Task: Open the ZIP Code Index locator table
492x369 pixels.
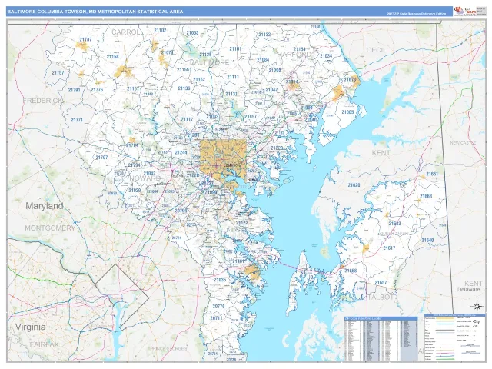Action: pyautogui.click(x=381, y=338)
